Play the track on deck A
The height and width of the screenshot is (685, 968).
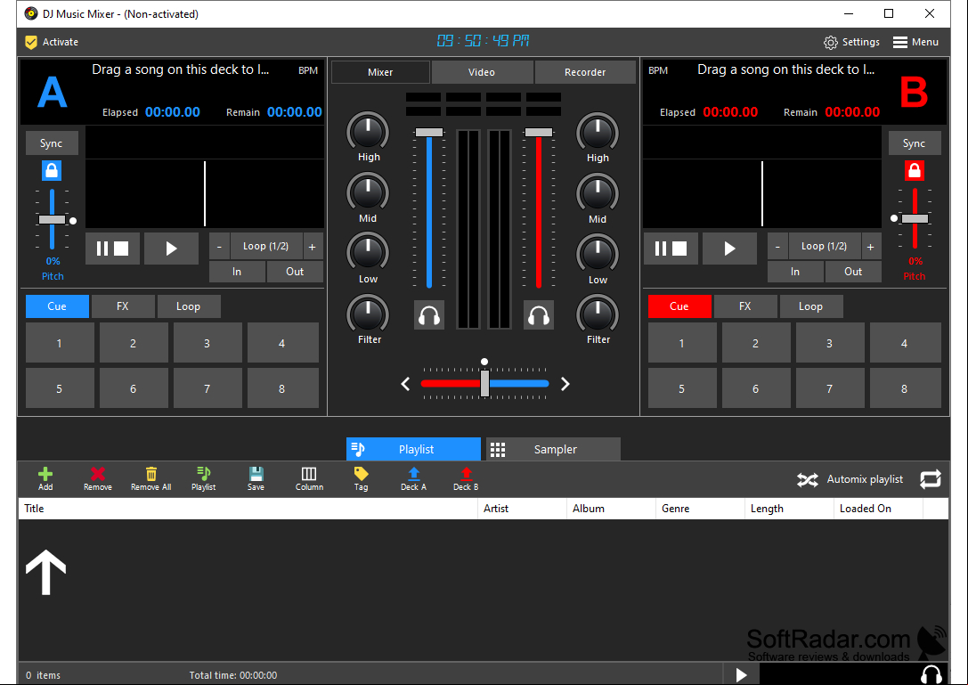(x=172, y=249)
